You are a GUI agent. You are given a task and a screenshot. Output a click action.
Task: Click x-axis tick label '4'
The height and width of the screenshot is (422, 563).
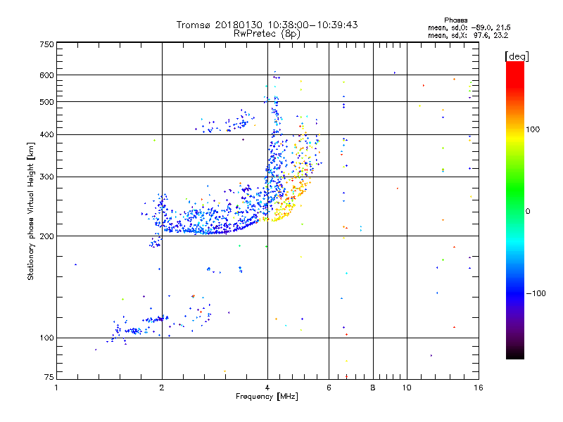(267, 388)
